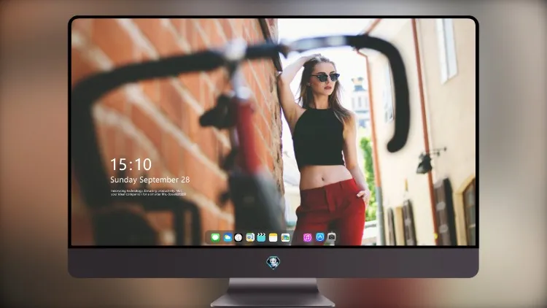Open the Weather app in dock
This screenshot has width=547, height=308.
(x=228, y=237)
